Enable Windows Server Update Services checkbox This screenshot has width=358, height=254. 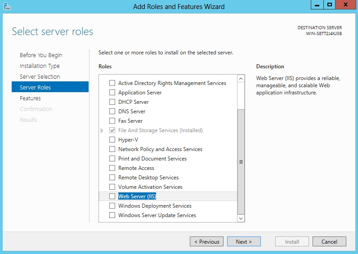point(112,215)
